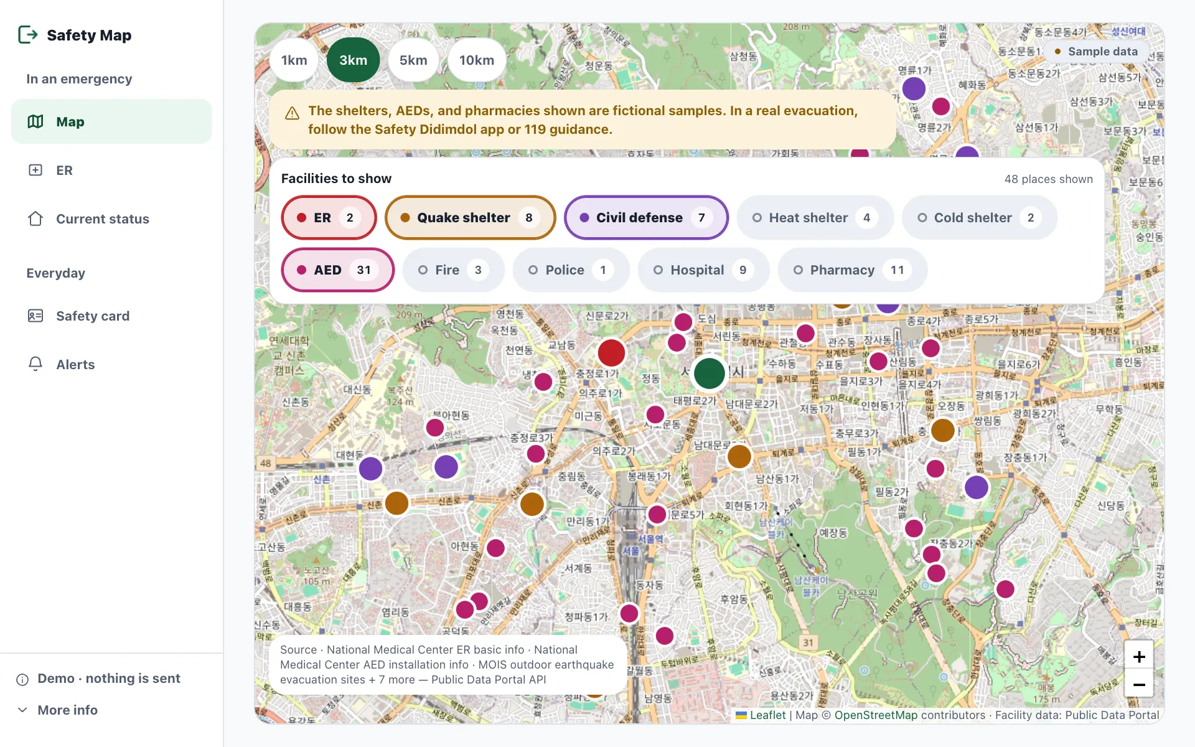Toggle off the ER facility filter
Viewport: 1195px width, 747px height.
(329, 217)
